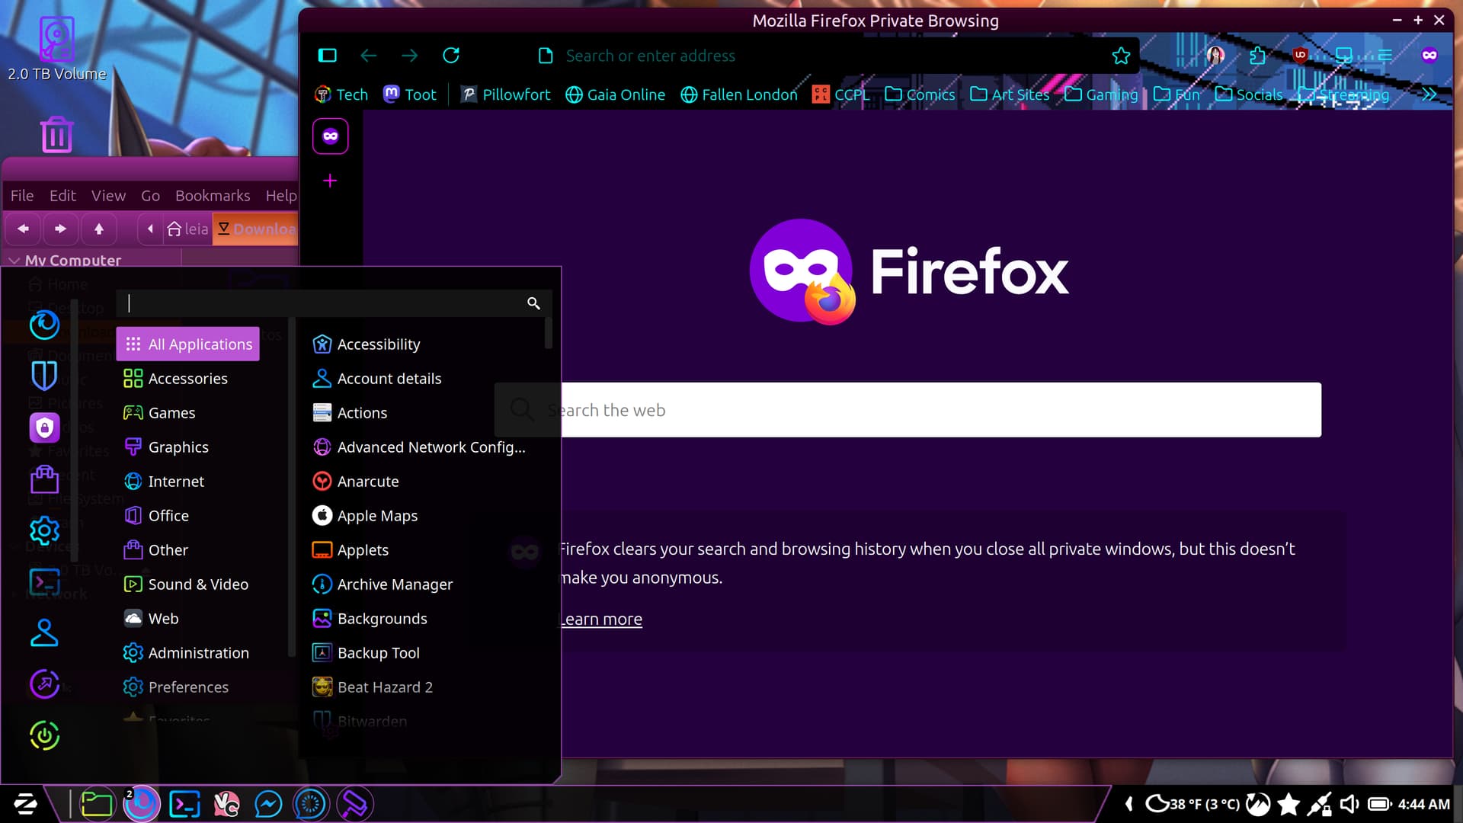Reload the current Firefox page
Image resolution: width=1463 pixels, height=823 pixels.
point(451,56)
